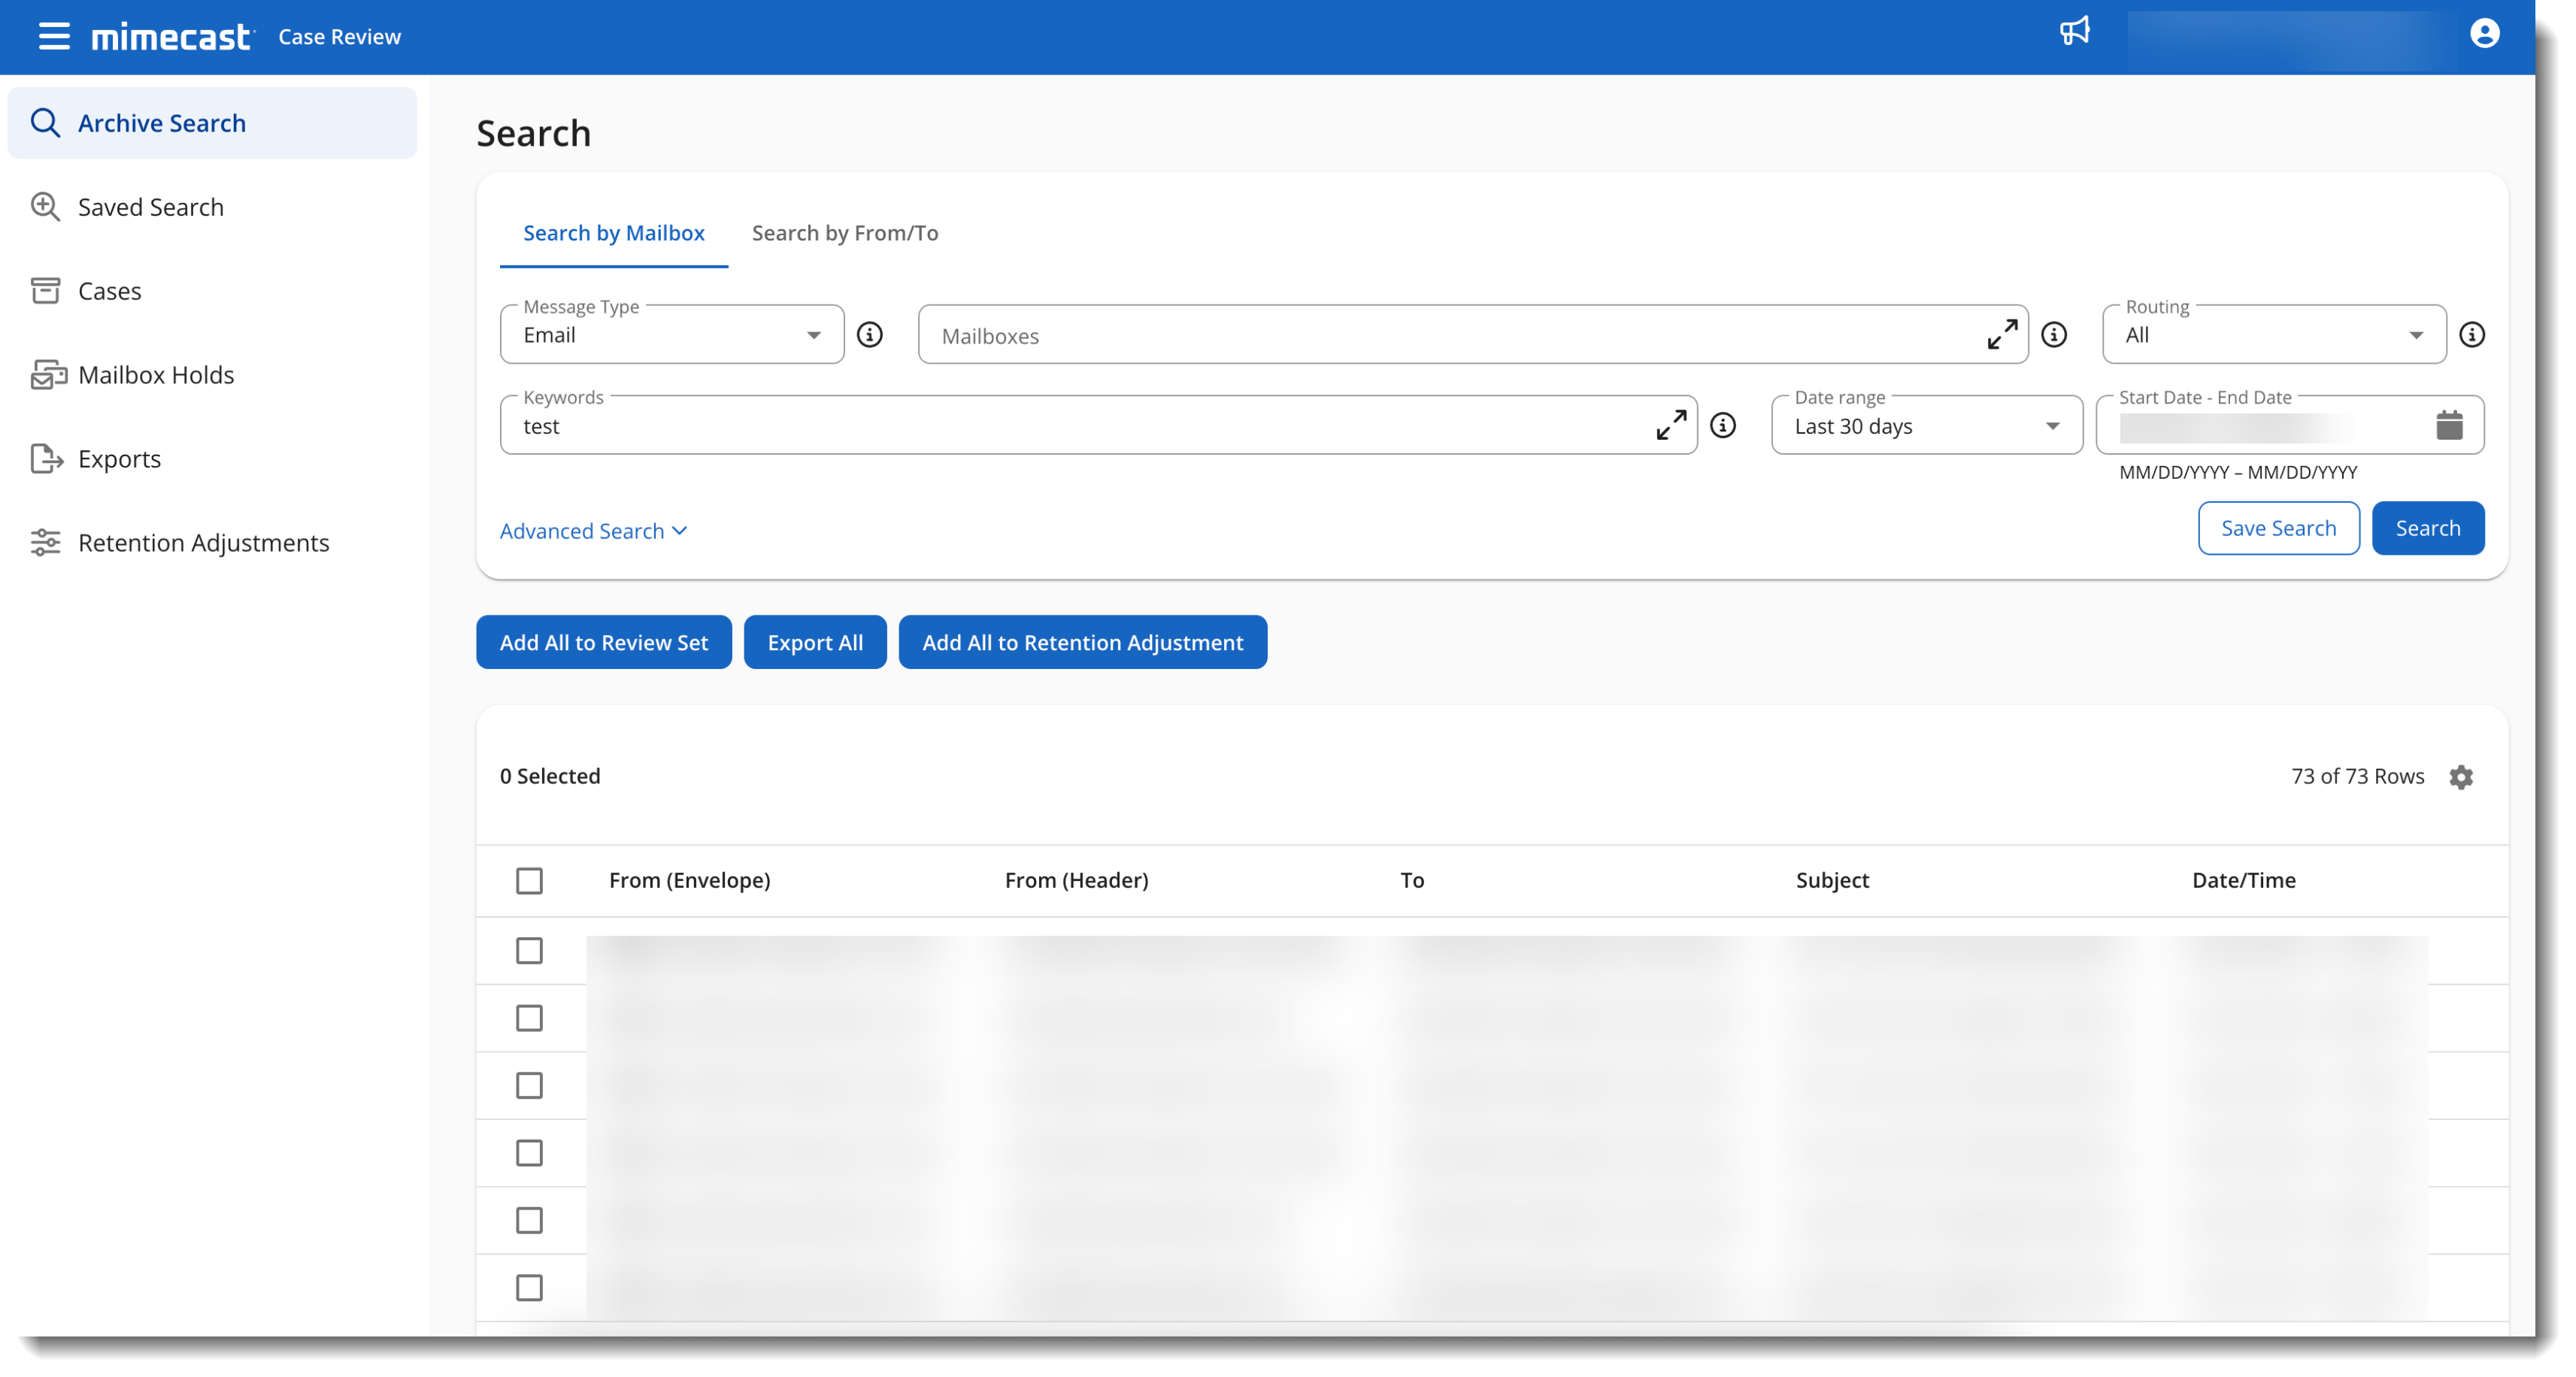Expand the Keywords field fullscreen icon

(1671, 425)
